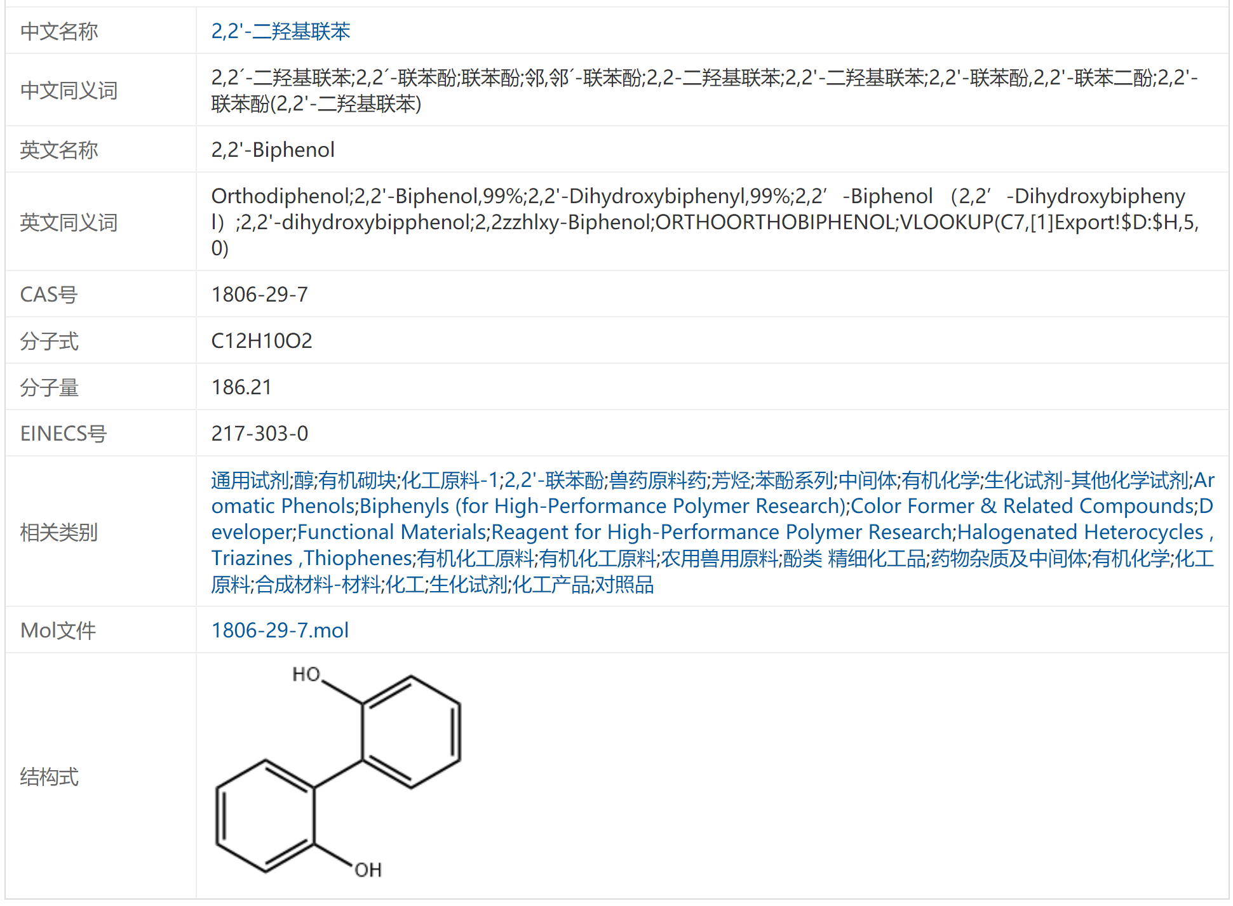Open the 通用试剂 category link

pyautogui.click(x=250, y=481)
